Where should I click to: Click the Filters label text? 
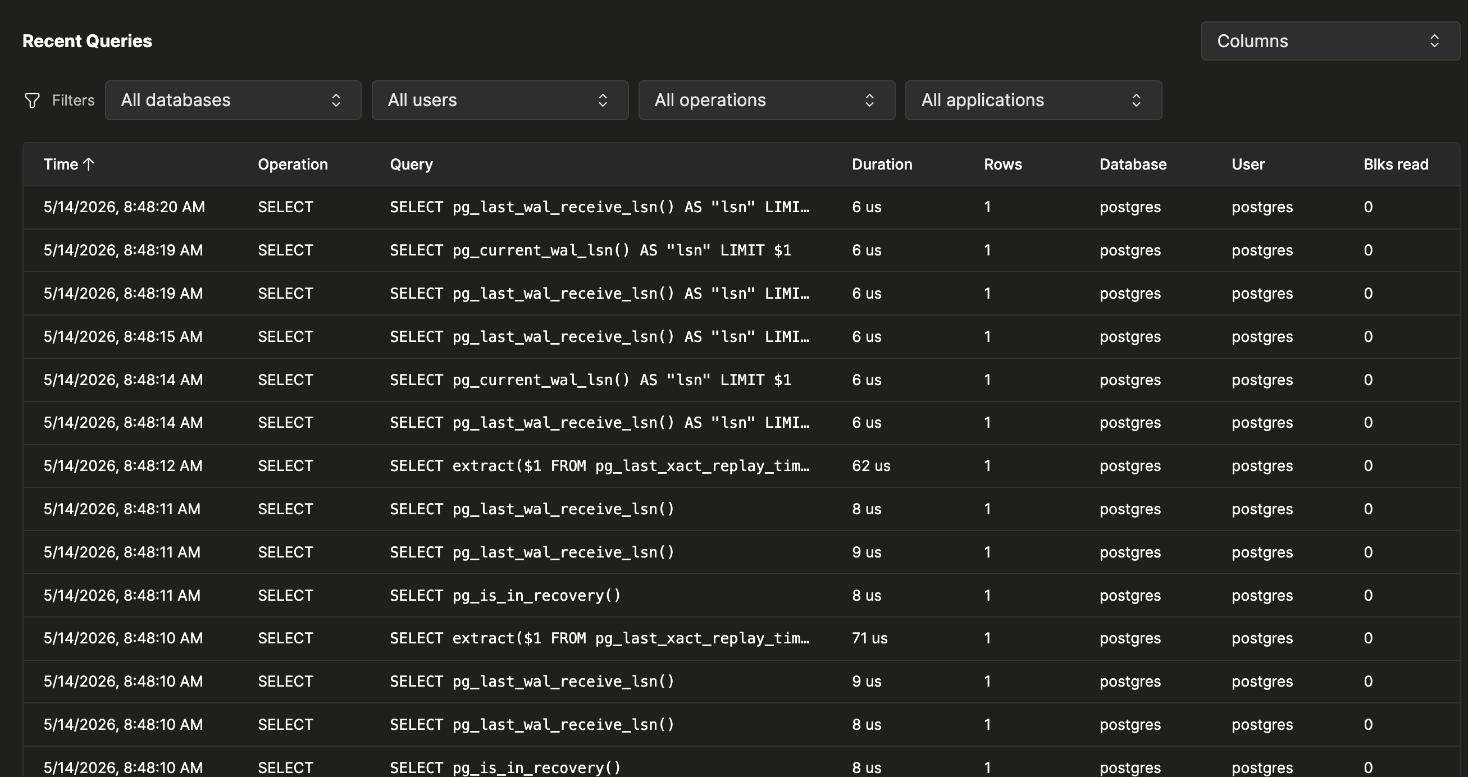click(x=73, y=100)
